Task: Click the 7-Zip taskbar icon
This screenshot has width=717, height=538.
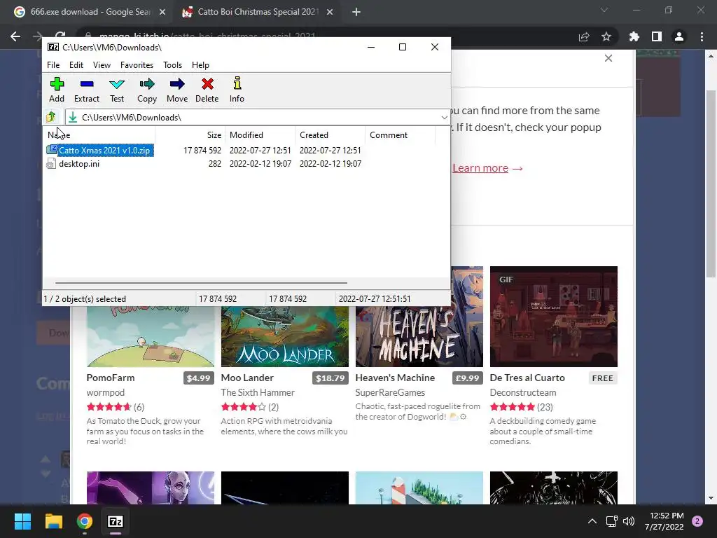Action: [116, 521]
